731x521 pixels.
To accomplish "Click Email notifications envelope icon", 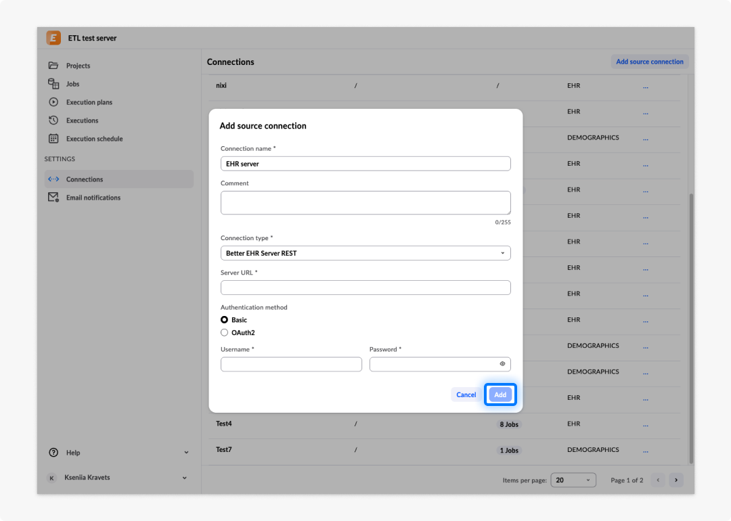I will pyautogui.click(x=53, y=197).
